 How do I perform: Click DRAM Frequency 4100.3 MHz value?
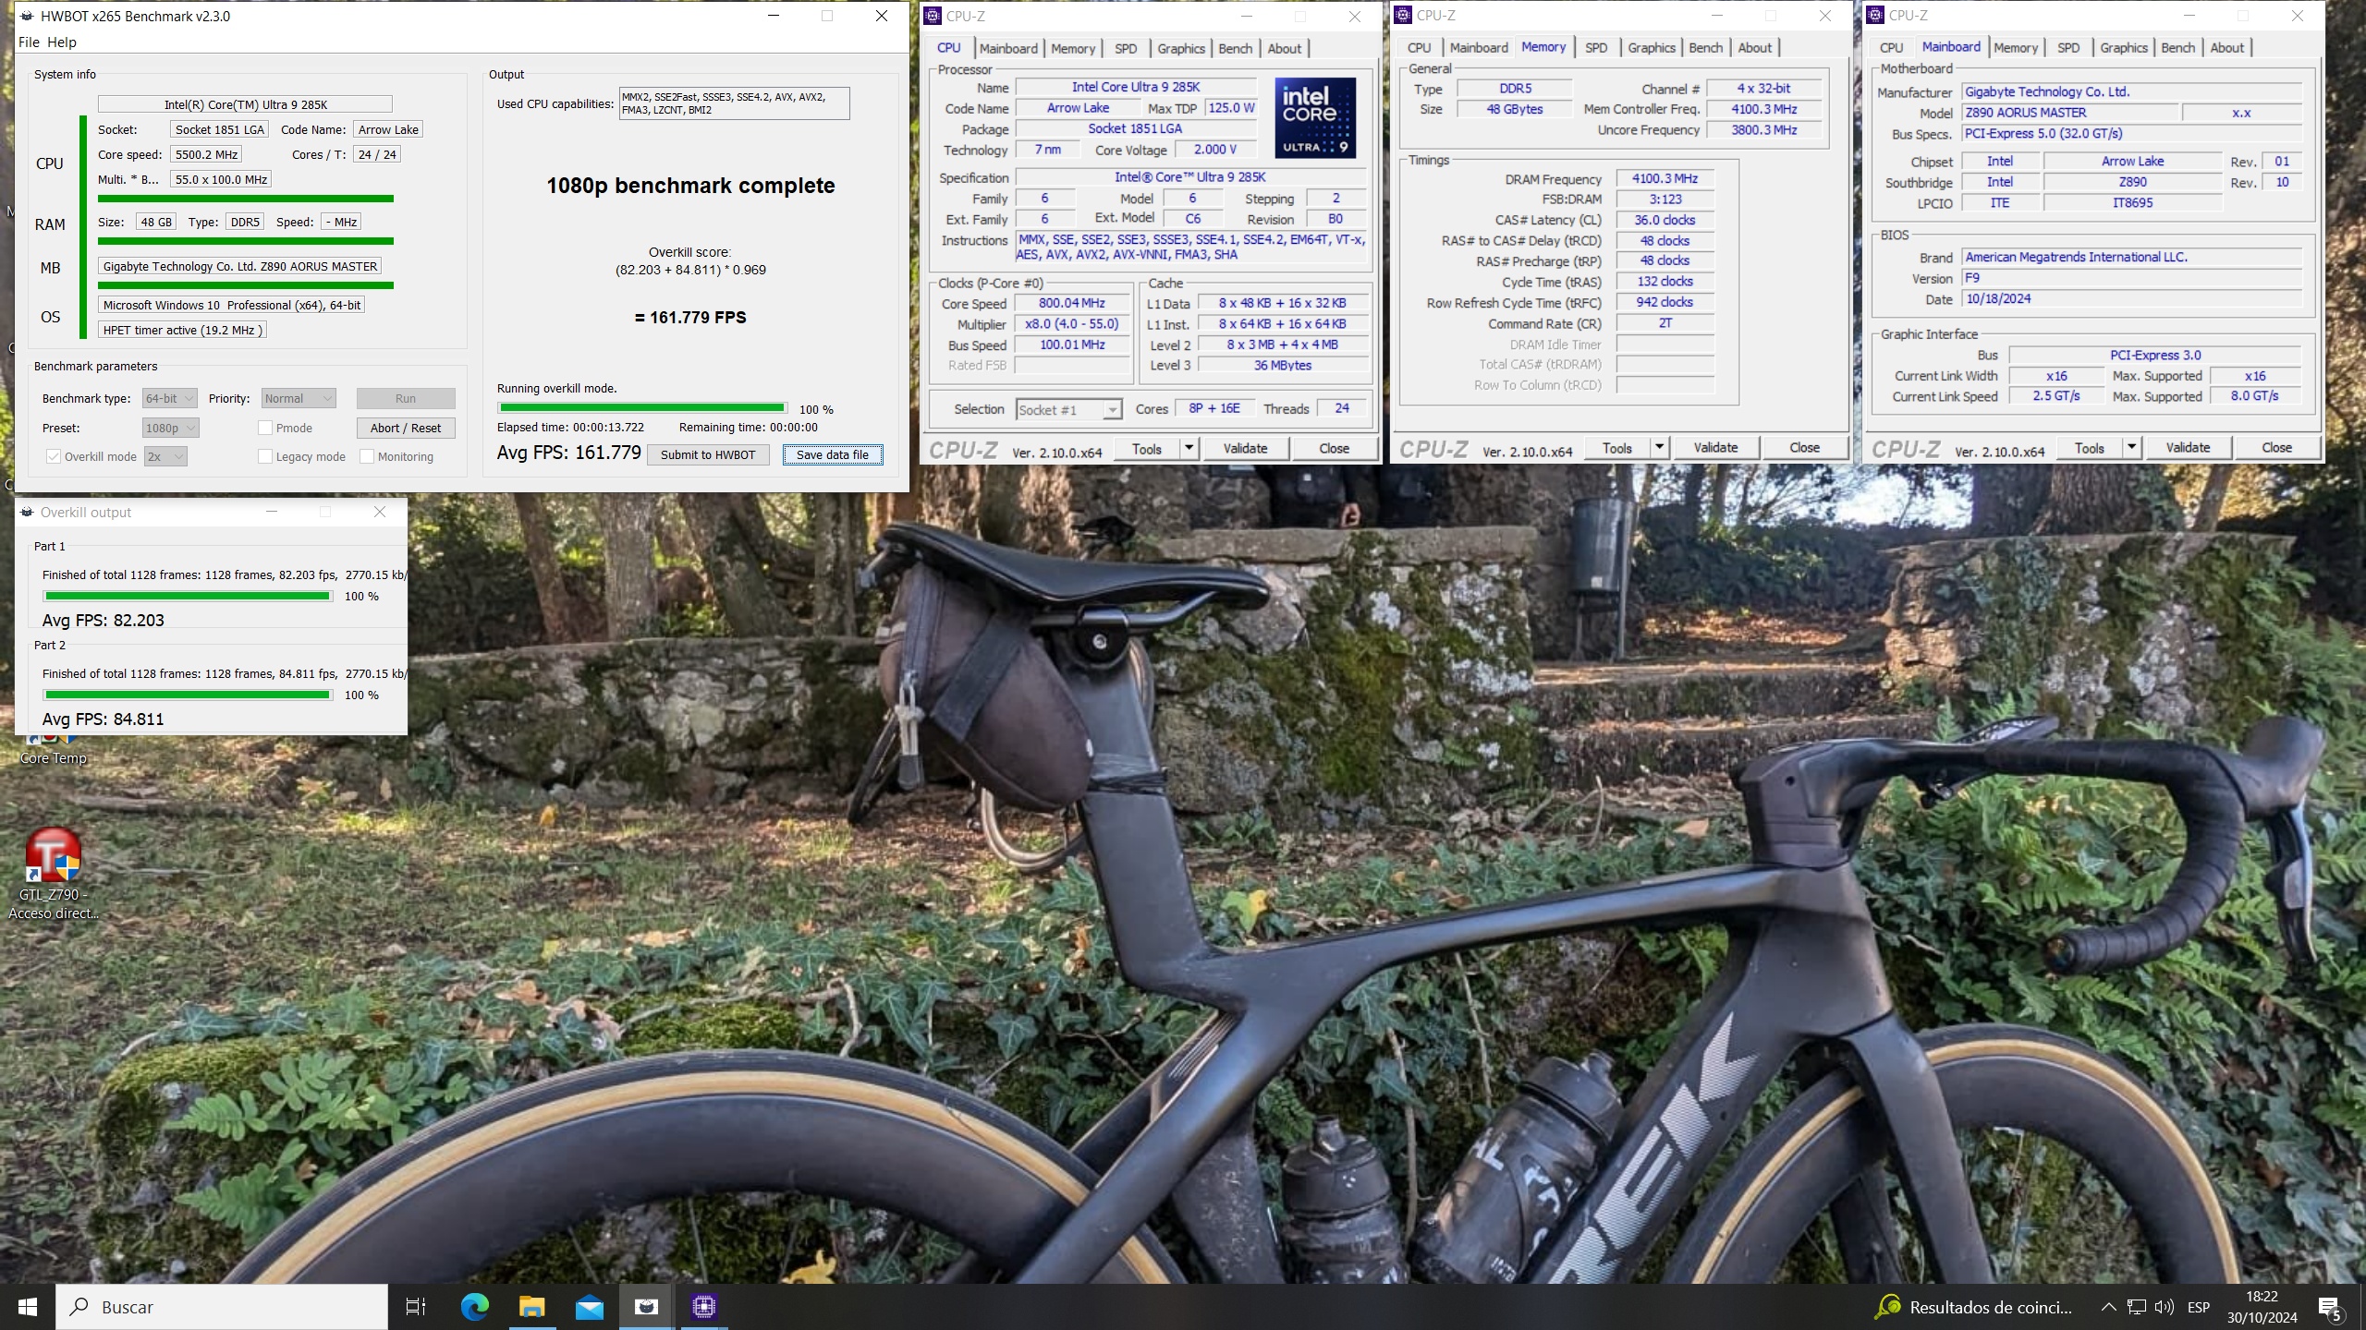1665,178
